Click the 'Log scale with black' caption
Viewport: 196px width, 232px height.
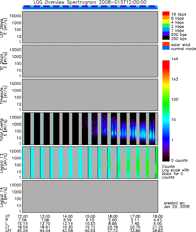tap(176, 172)
